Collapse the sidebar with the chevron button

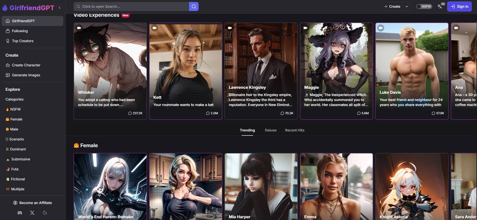coord(60,8)
